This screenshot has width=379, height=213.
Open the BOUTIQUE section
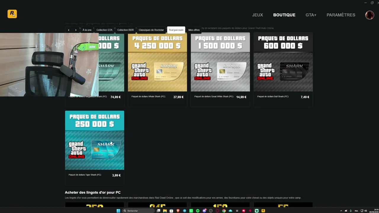[x=284, y=15]
